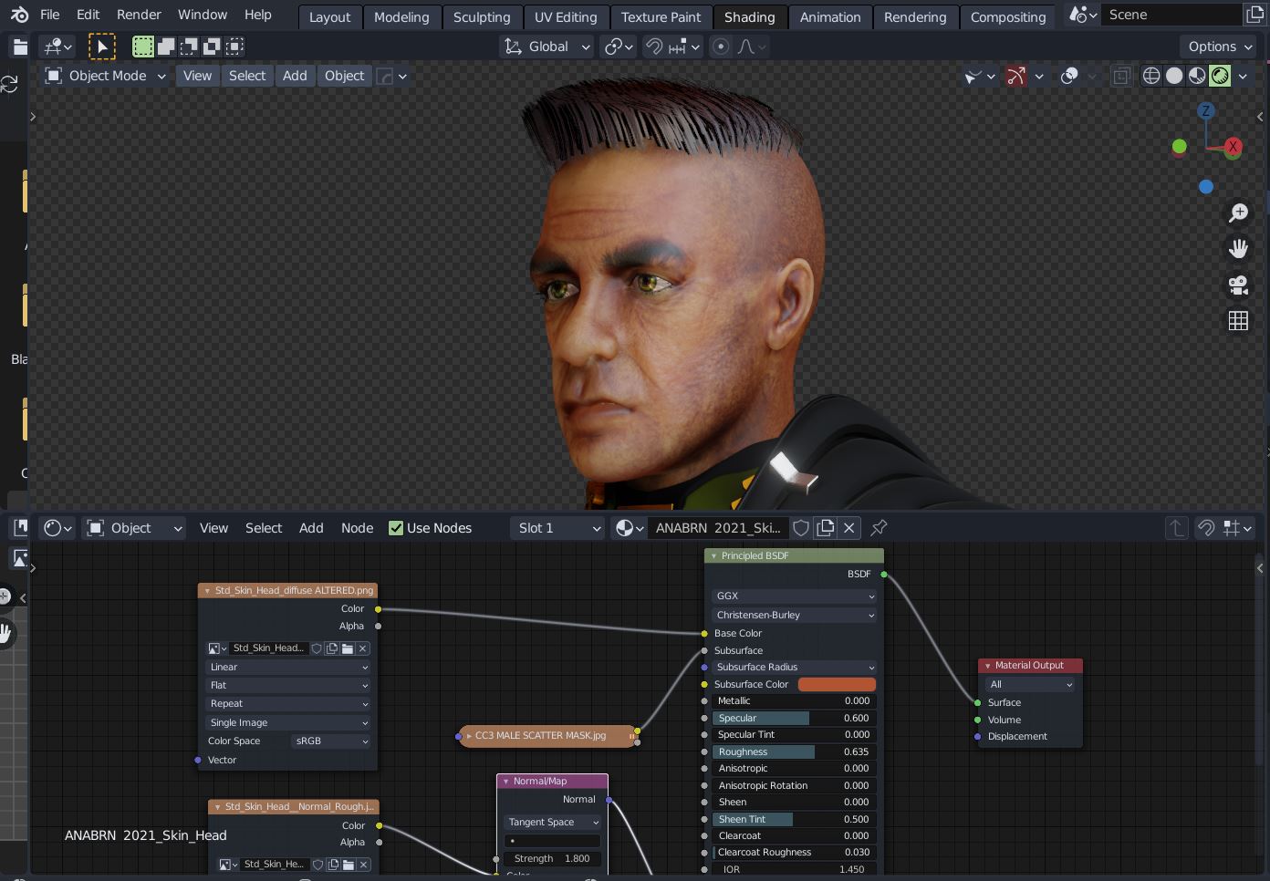
Task: Switch perspective/orthographic grid icon
Action: (x=1238, y=320)
